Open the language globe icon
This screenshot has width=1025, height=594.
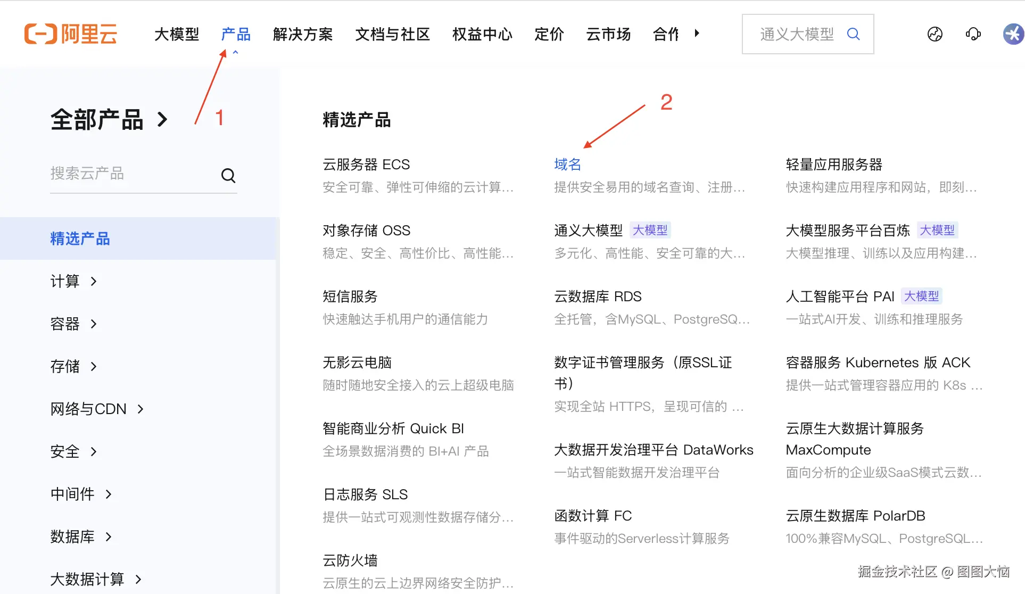pyautogui.click(x=935, y=34)
